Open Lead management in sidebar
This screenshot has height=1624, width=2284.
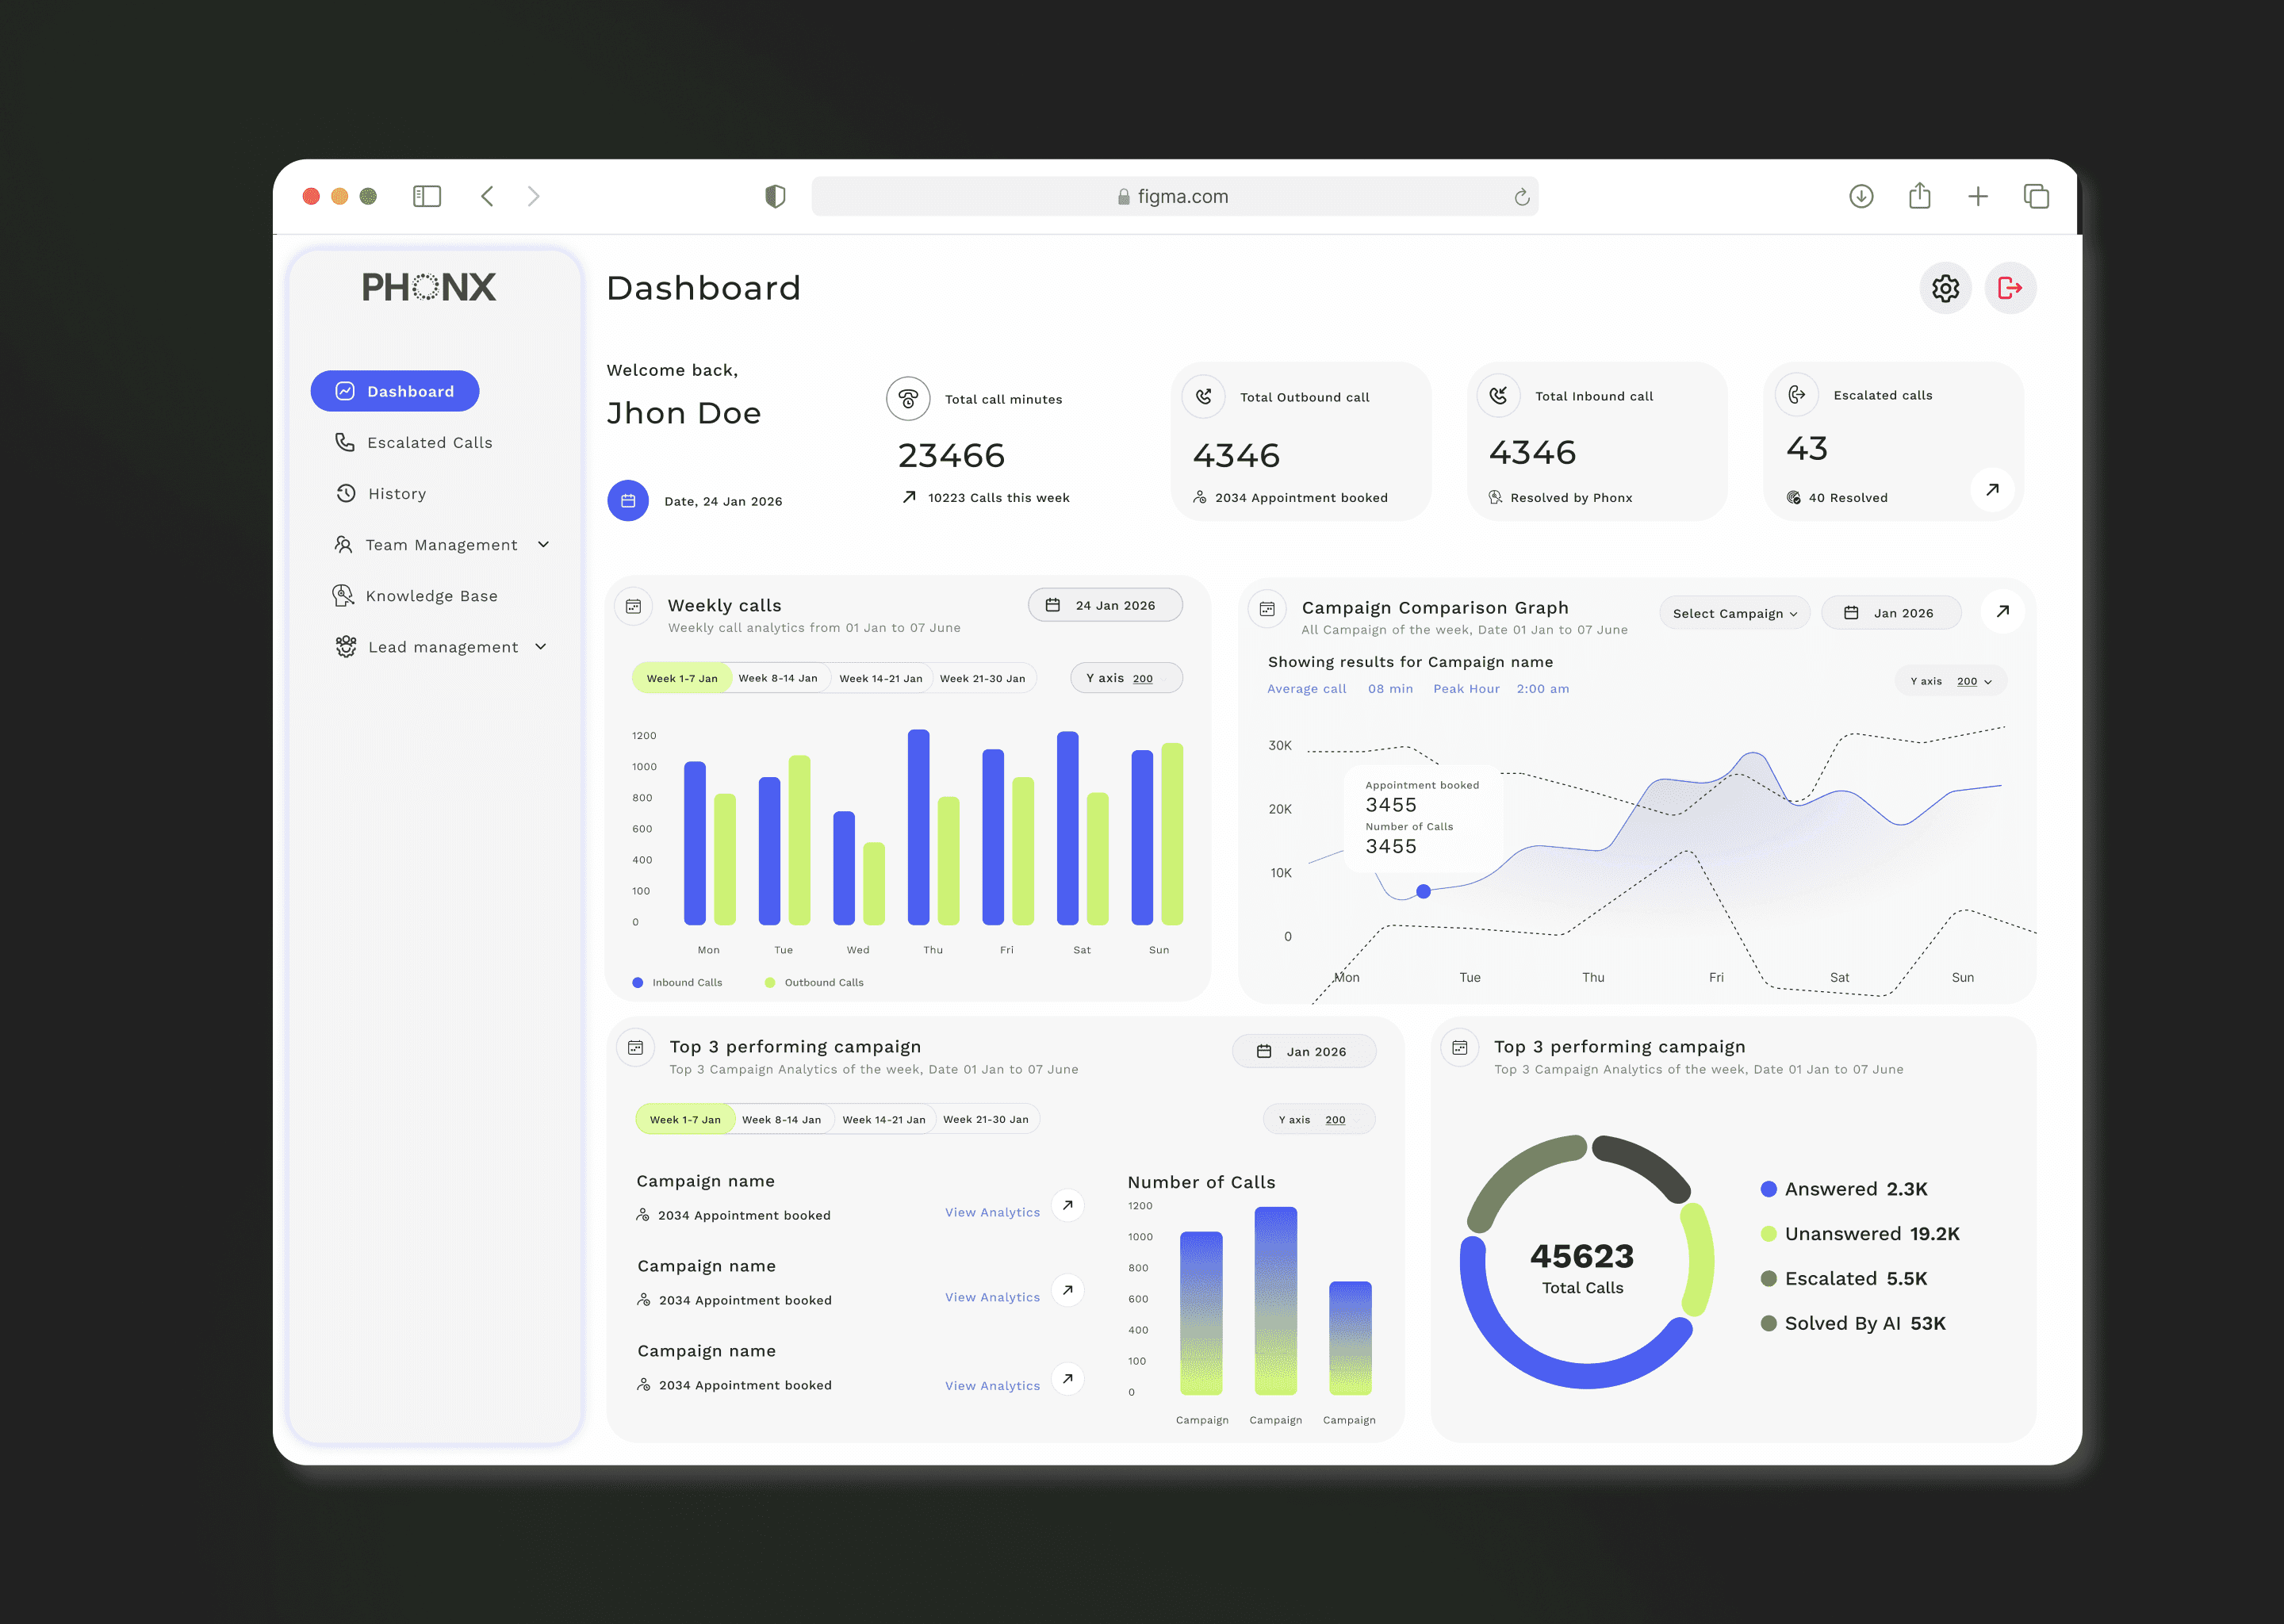point(441,646)
